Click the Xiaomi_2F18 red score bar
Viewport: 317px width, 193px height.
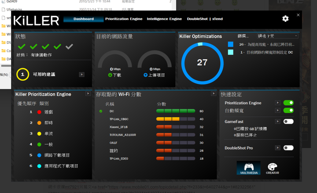click(x=176, y=127)
